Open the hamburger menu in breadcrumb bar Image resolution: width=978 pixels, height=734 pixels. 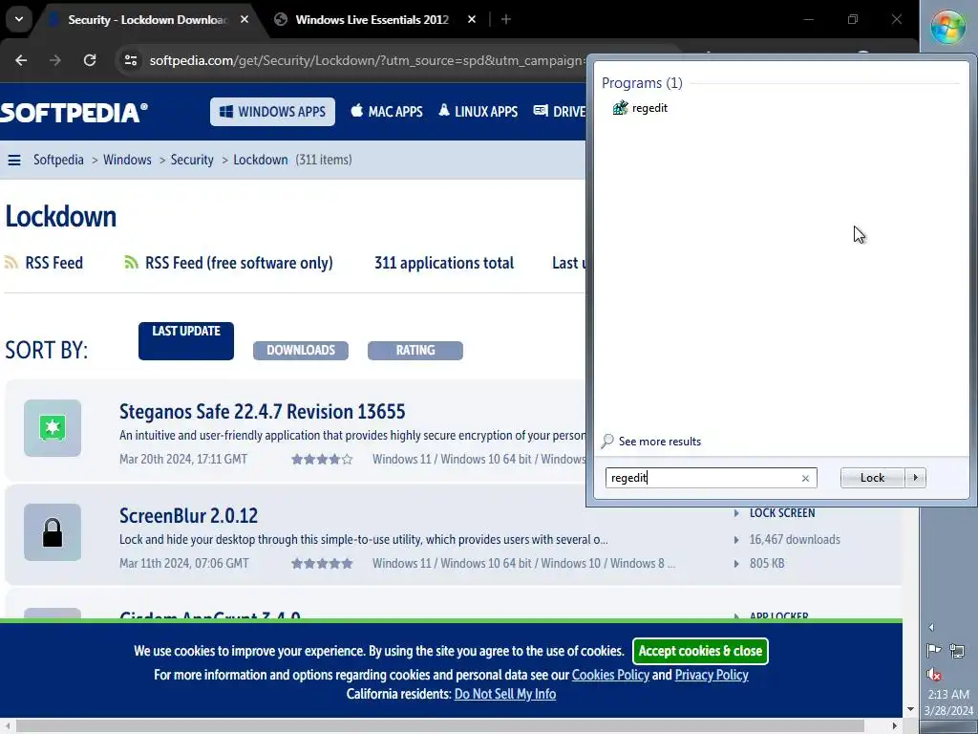click(x=14, y=161)
